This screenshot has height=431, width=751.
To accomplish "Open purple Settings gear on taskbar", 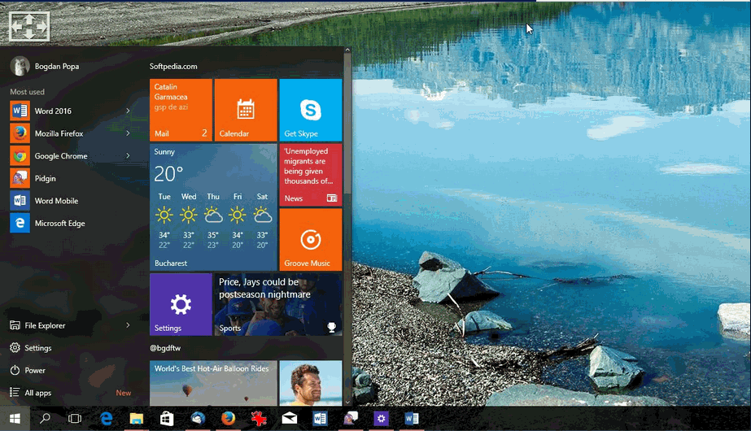I will coord(381,419).
